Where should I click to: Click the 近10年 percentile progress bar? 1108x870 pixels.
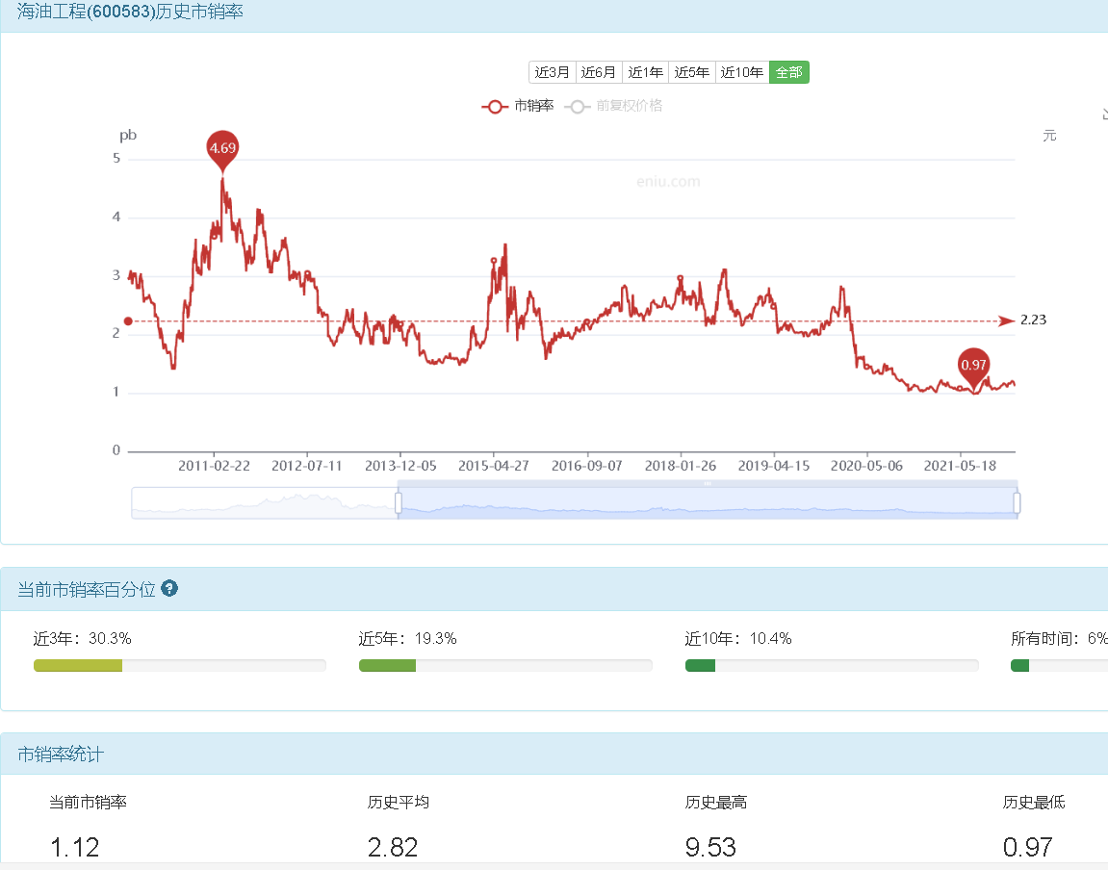[832, 665]
